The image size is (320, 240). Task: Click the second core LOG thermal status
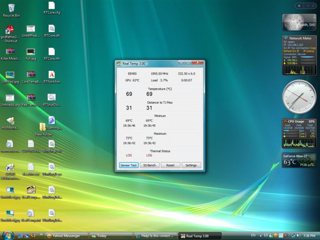click(149, 155)
